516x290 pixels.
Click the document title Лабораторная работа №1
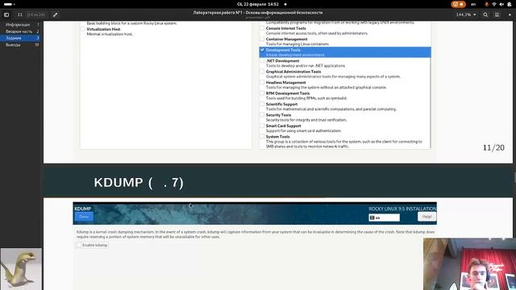tap(258, 13)
